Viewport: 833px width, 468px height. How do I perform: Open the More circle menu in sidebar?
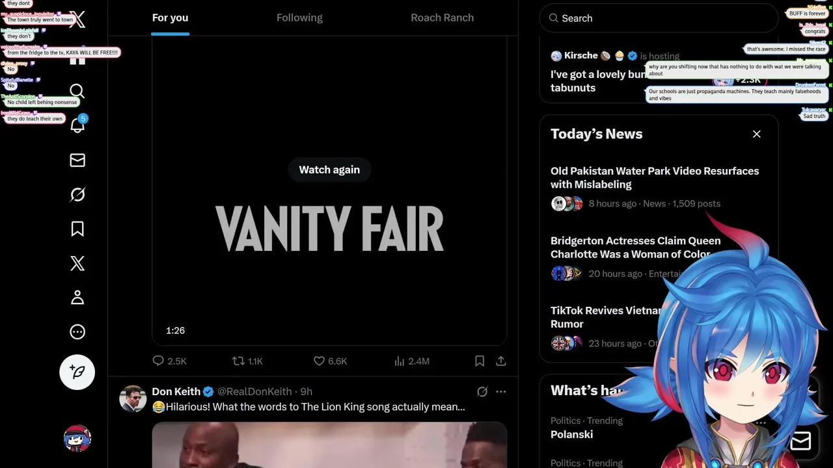pyautogui.click(x=77, y=332)
